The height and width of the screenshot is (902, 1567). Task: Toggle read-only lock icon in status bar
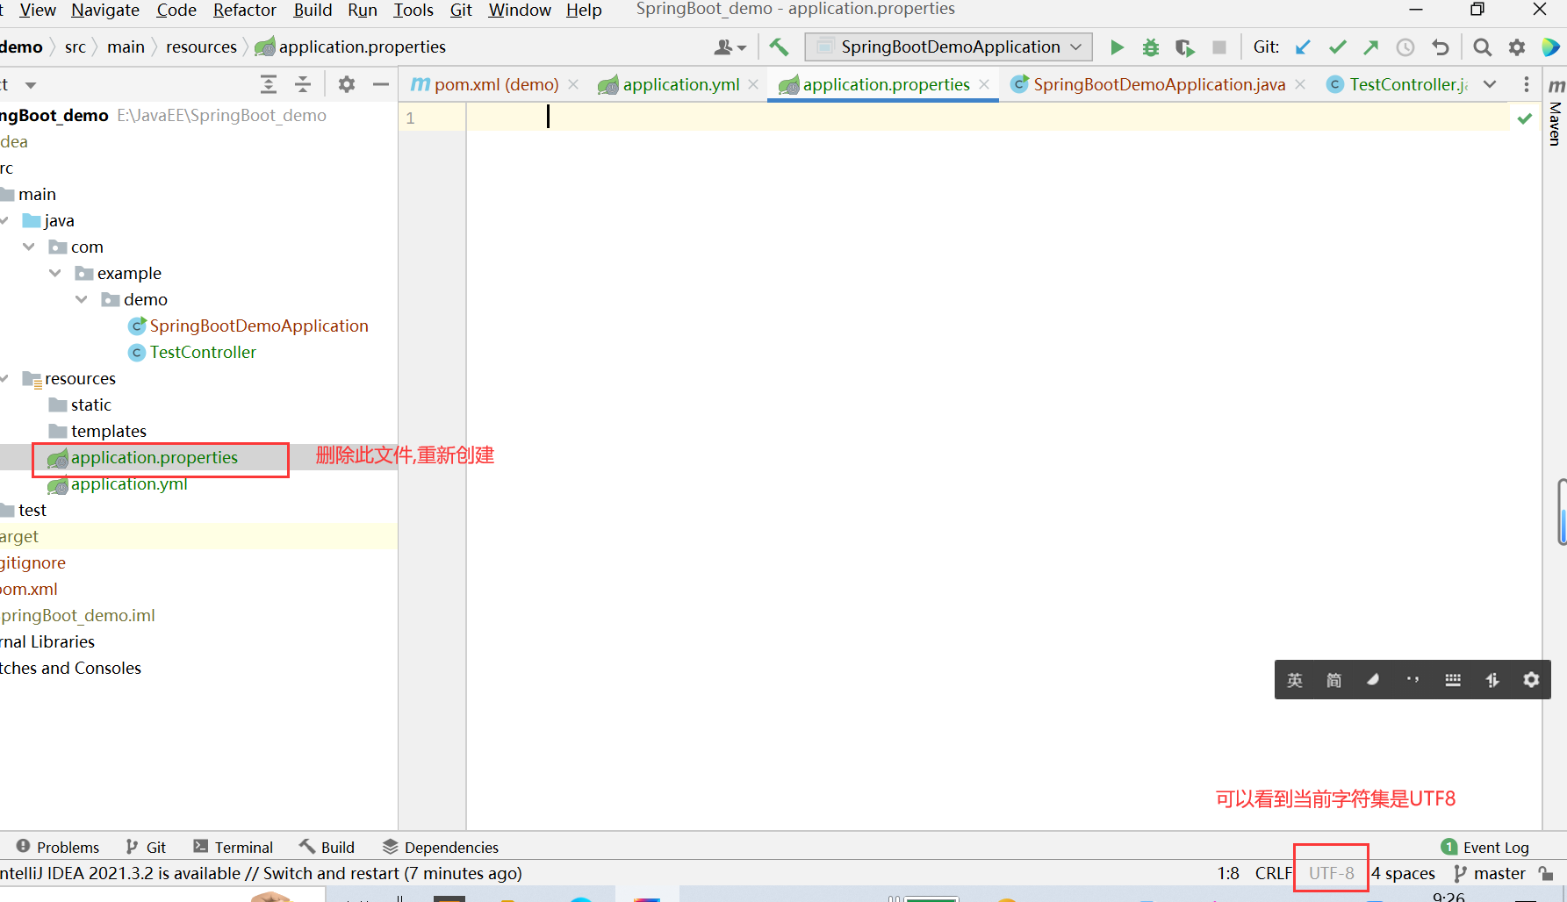tap(1546, 874)
